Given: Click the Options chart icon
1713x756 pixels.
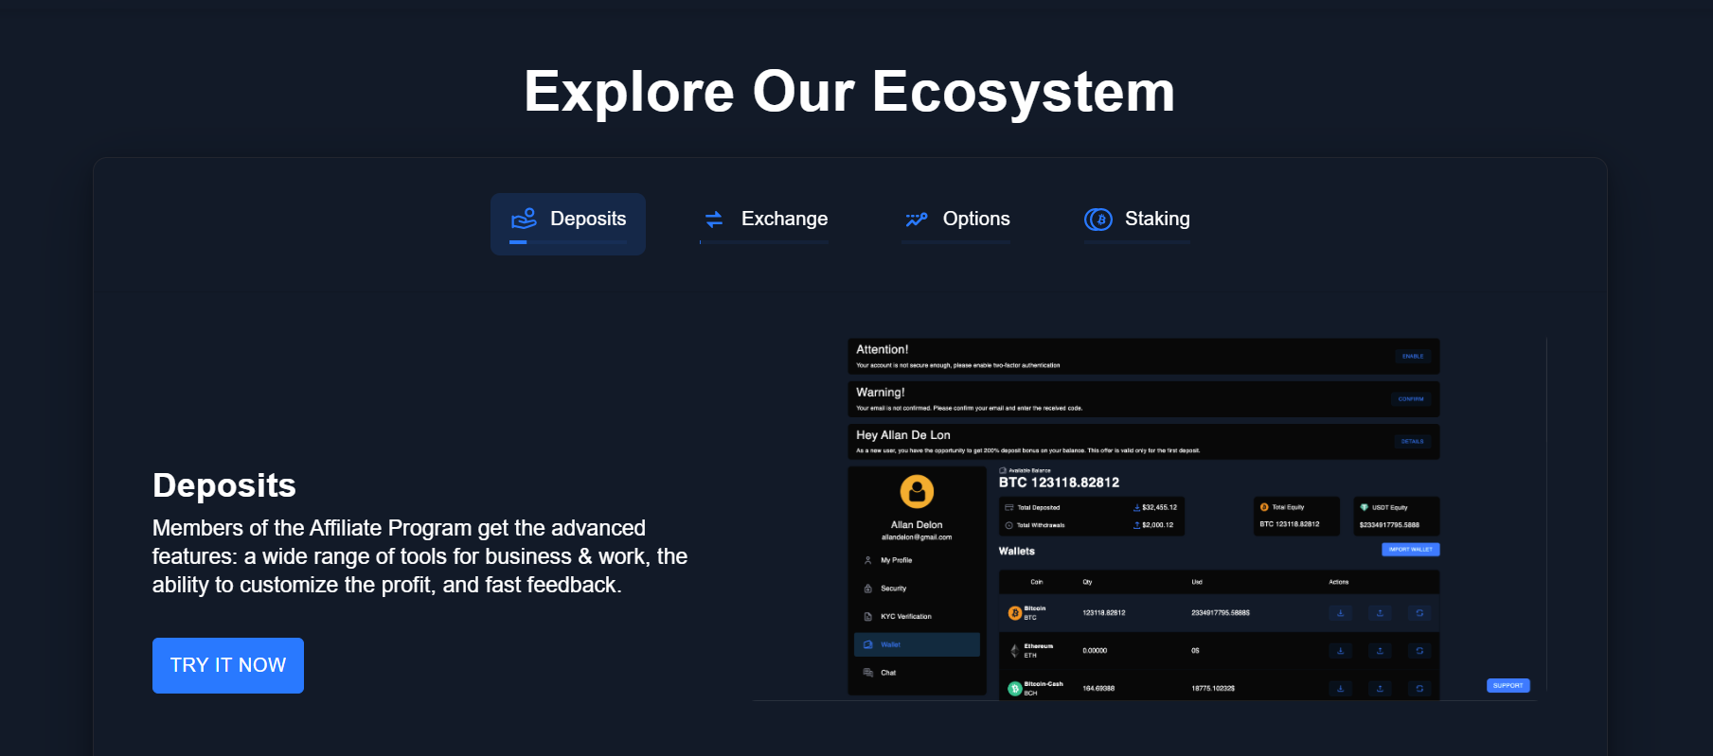Looking at the screenshot, I should click(x=916, y=220).
